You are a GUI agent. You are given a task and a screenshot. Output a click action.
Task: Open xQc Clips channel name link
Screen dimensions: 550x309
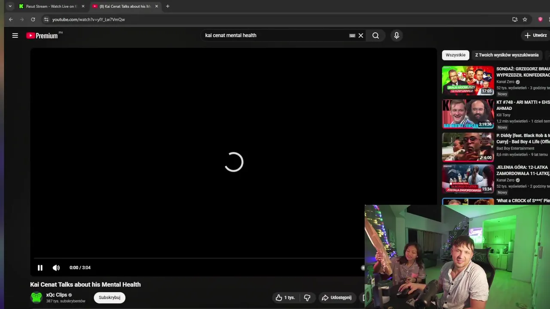click(57, 295)
